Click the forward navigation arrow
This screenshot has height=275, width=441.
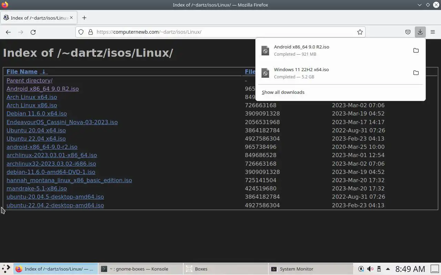click(21, 32)
